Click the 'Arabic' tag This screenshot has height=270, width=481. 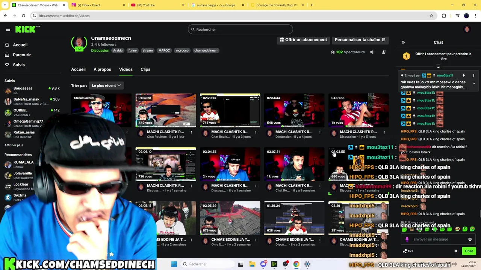tap(118, 51)
